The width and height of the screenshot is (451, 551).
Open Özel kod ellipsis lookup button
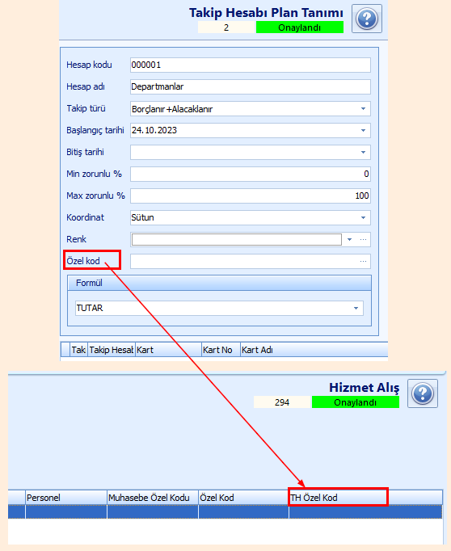coord(363,261)
